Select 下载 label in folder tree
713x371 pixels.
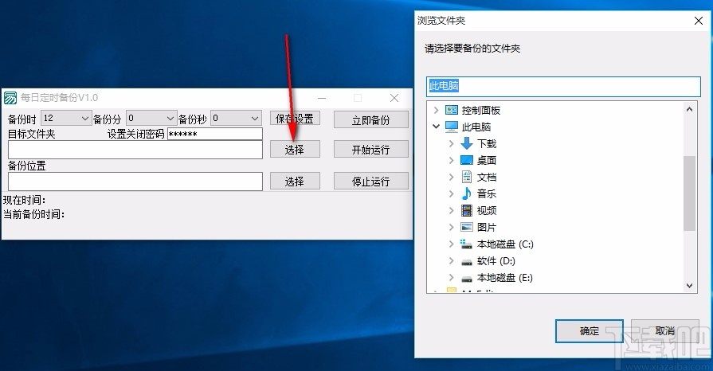point(487,143)
